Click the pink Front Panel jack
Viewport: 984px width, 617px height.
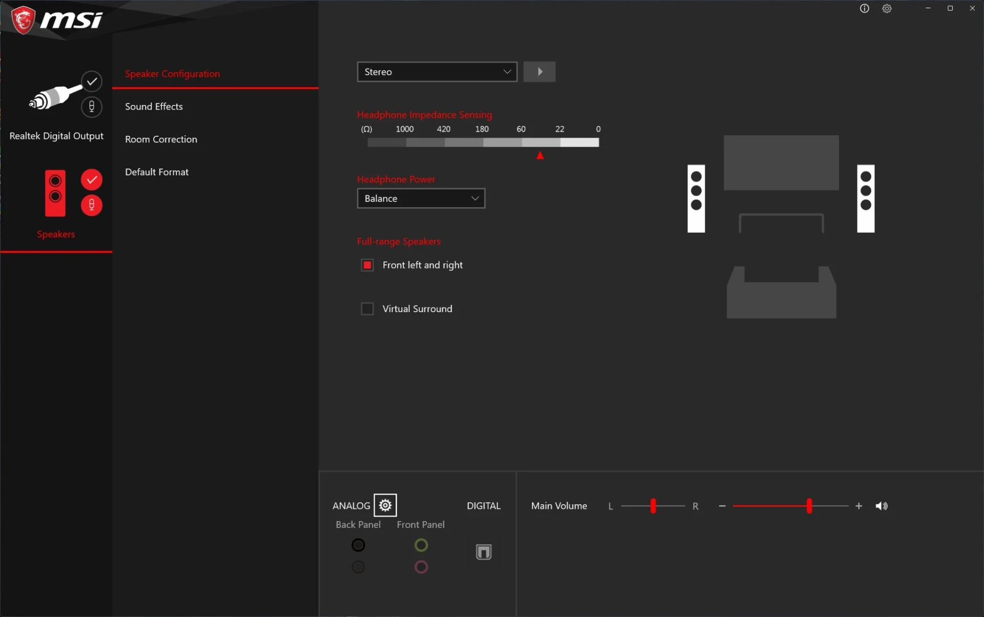pyautogui.click(x=421, y=567)
